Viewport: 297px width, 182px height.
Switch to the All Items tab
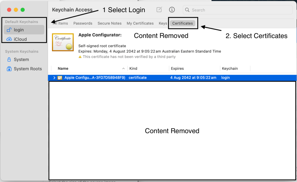point(60,23)
